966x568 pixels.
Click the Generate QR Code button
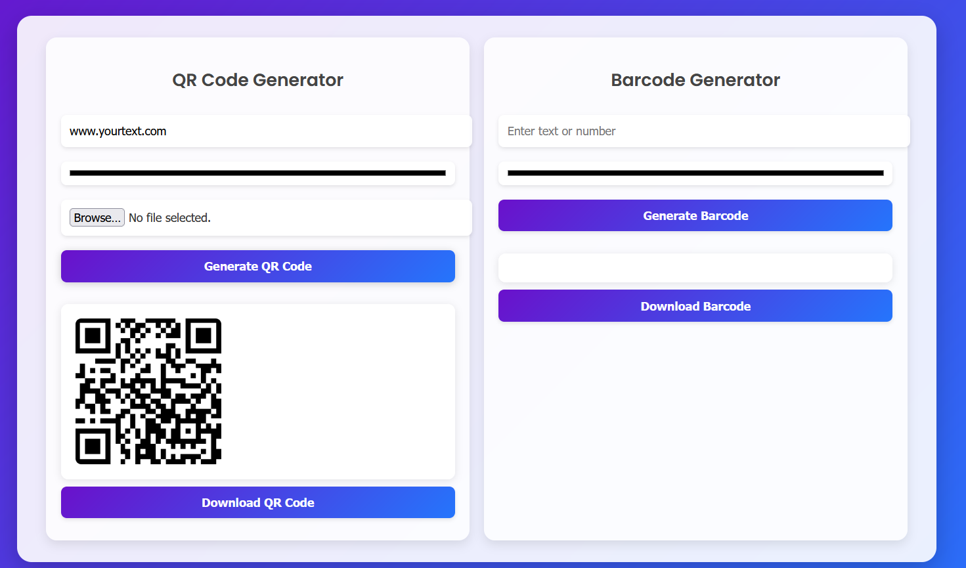pos(258,267)
